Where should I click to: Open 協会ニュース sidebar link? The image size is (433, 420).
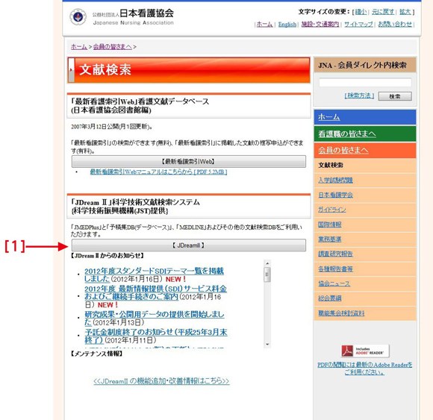[334, 283]
